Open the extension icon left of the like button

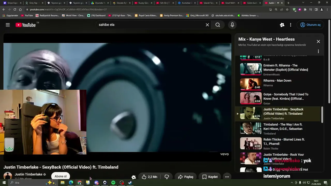[x=134, y=177]
